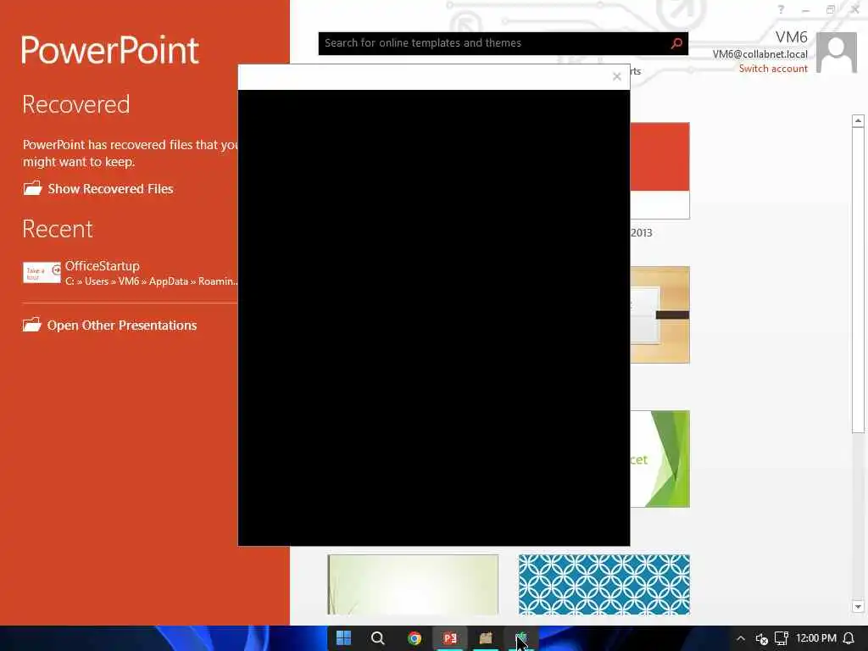Click Open Other Presentations

pos(109,325)
